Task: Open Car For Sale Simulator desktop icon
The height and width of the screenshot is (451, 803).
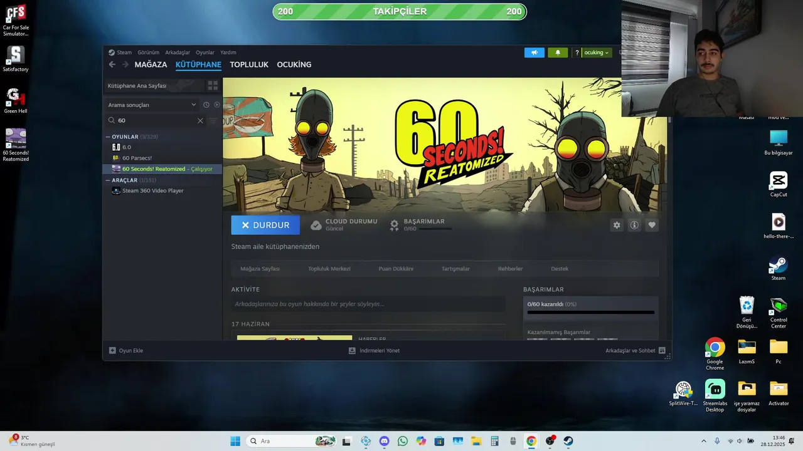Action: tap(16, 21)
